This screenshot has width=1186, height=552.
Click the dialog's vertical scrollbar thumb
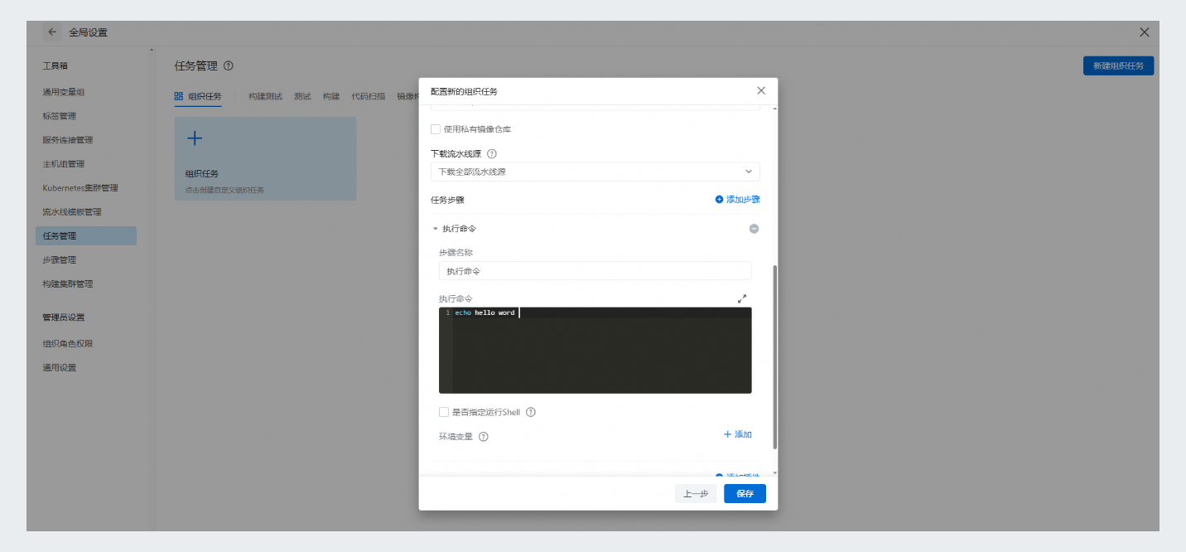pyautogui.click(x=775, y=357)
